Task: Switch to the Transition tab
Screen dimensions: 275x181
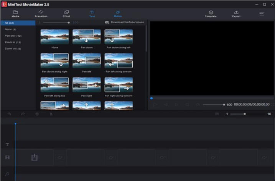Action: click(41, 14)
